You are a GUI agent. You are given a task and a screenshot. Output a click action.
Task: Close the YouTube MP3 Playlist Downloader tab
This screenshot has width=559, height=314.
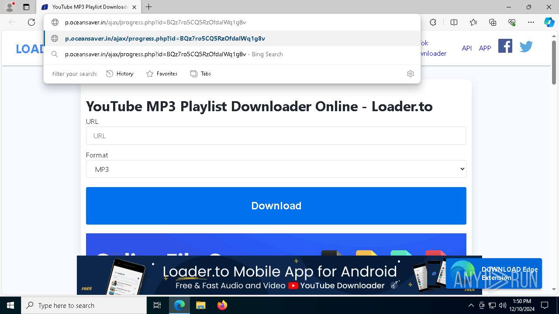point(134,7)
